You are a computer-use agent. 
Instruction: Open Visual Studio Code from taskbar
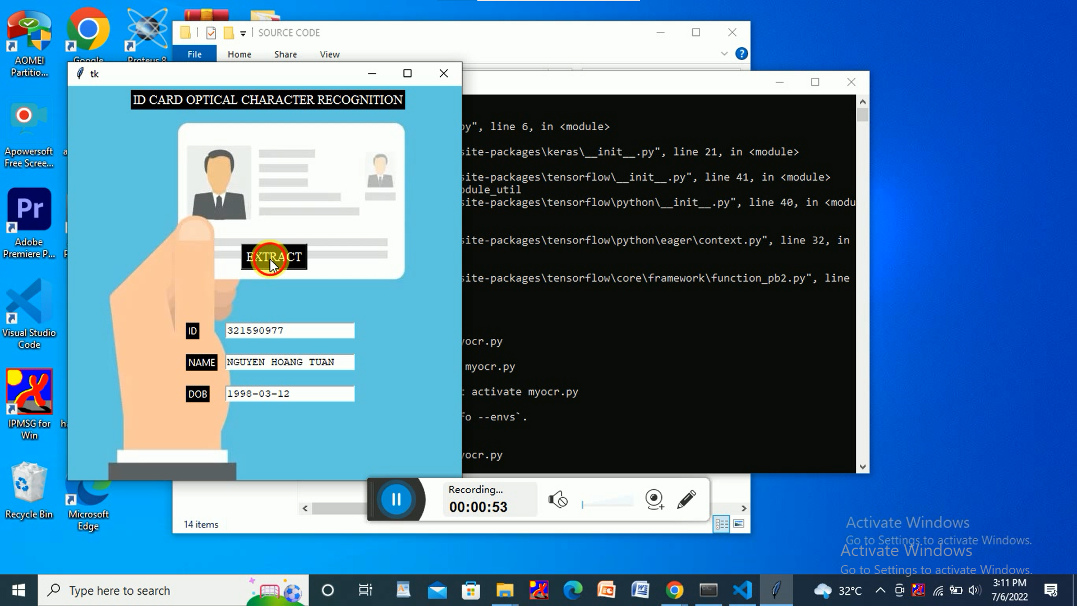pyautogui.click(x=742, y=590)
